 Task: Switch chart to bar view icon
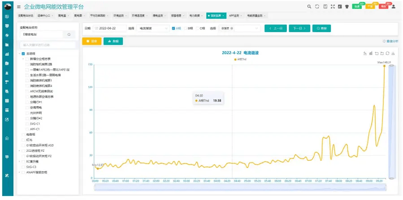[x=371, y=53]
